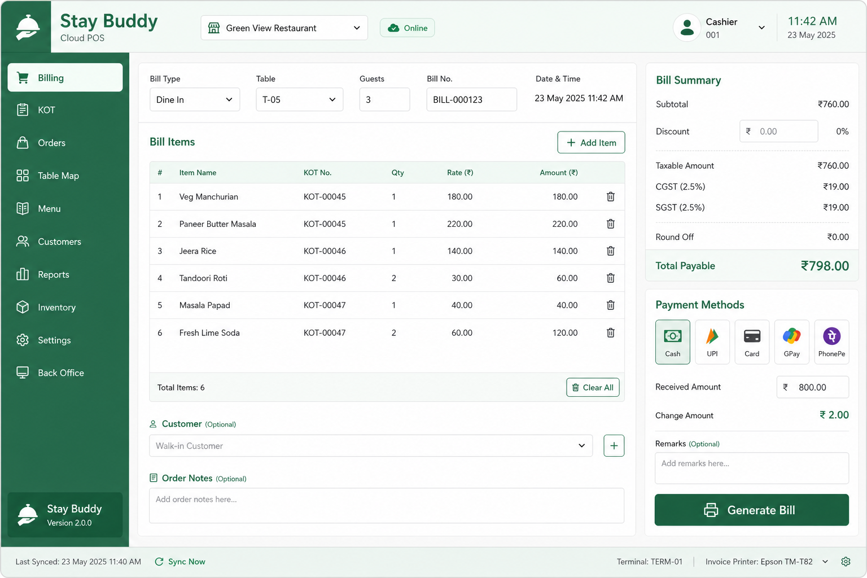Click the KOT-00045 cell for Veg Manchurian

pyautogui.click(x=325, y=197)
